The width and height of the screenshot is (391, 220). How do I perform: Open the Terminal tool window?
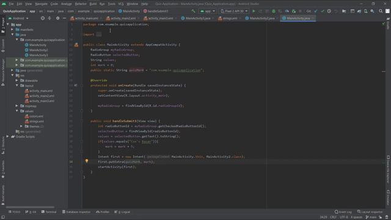point(49,212)
